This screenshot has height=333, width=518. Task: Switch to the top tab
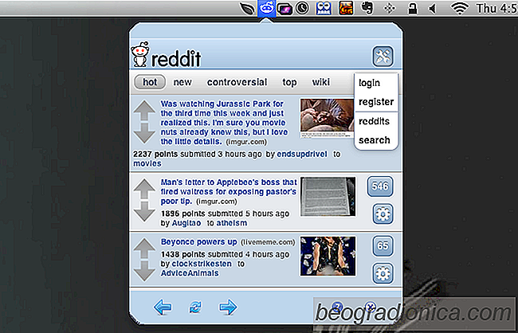point(289,83)
